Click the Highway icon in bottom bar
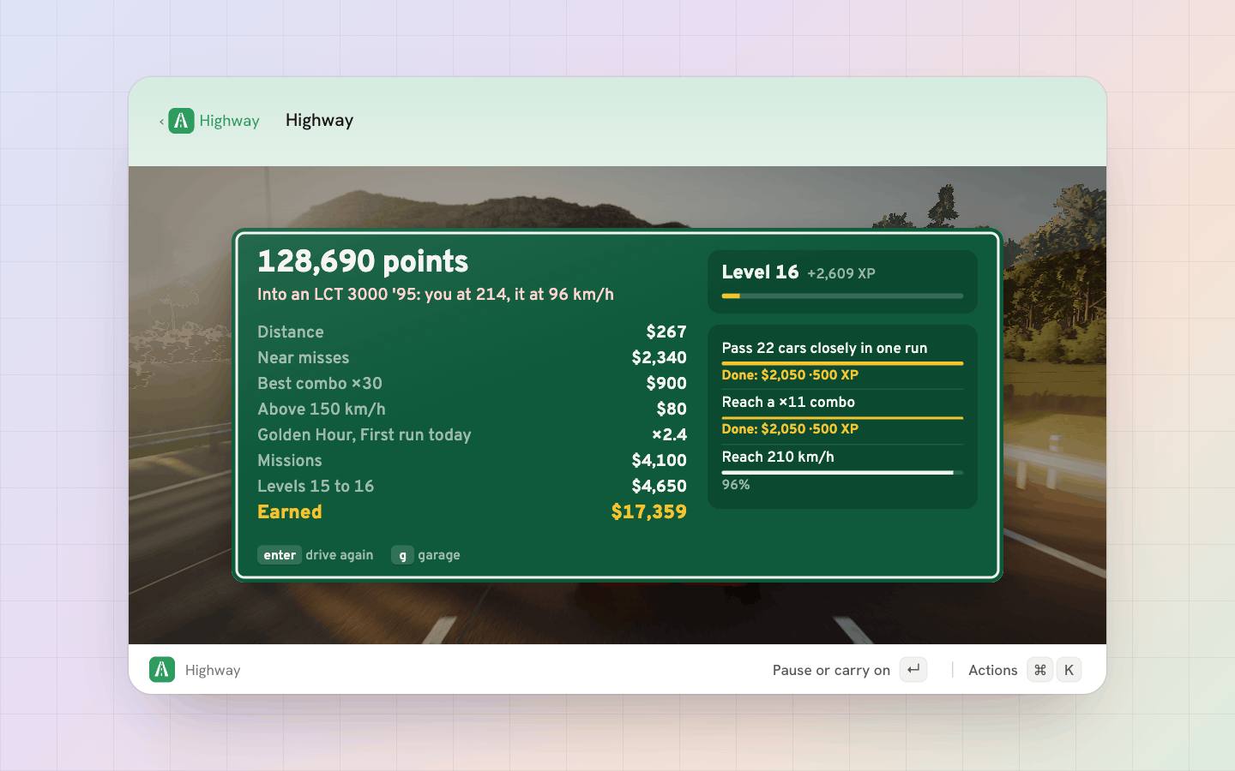 click(x=162, y=669)
